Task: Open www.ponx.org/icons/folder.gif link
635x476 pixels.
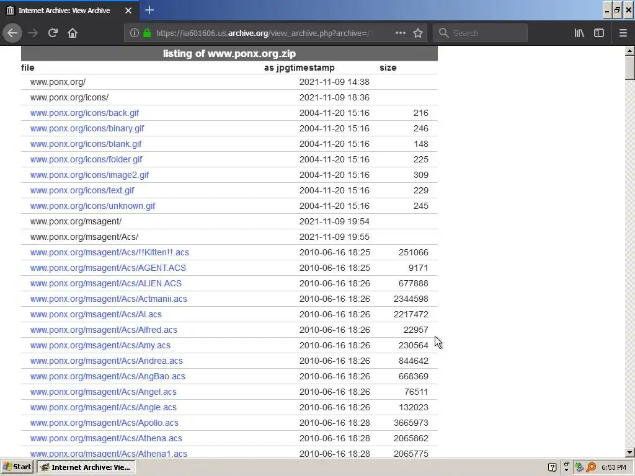Action: click(86, 159)
